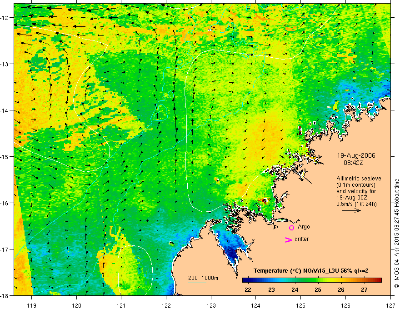Viewport: 400px width, 309px height.
Task: Click the dark blue cold water in the gulf
Action: 232,252
